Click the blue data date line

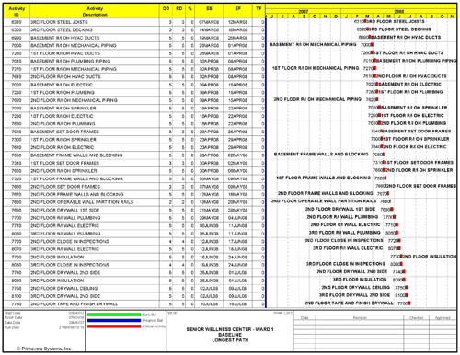[266, 163]
